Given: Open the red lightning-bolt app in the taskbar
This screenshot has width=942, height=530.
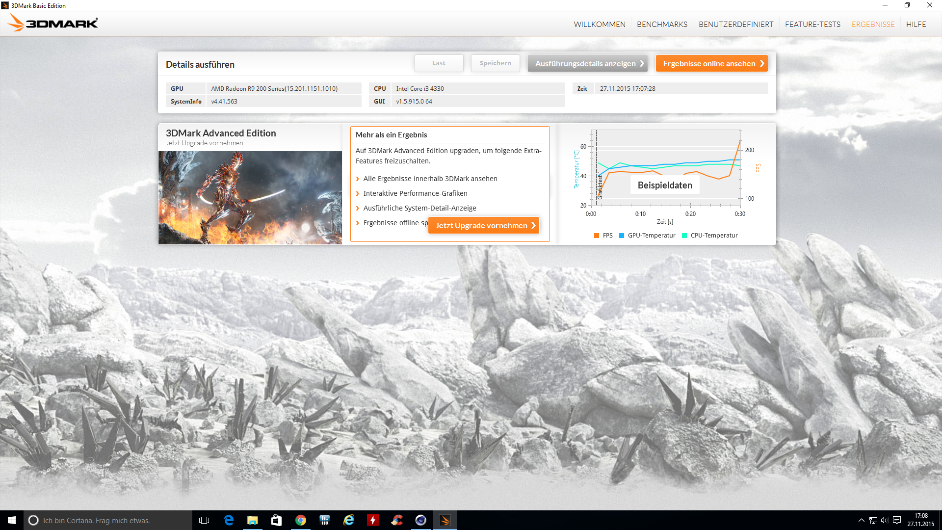Looking at the screenshot, I should (373, 520).
